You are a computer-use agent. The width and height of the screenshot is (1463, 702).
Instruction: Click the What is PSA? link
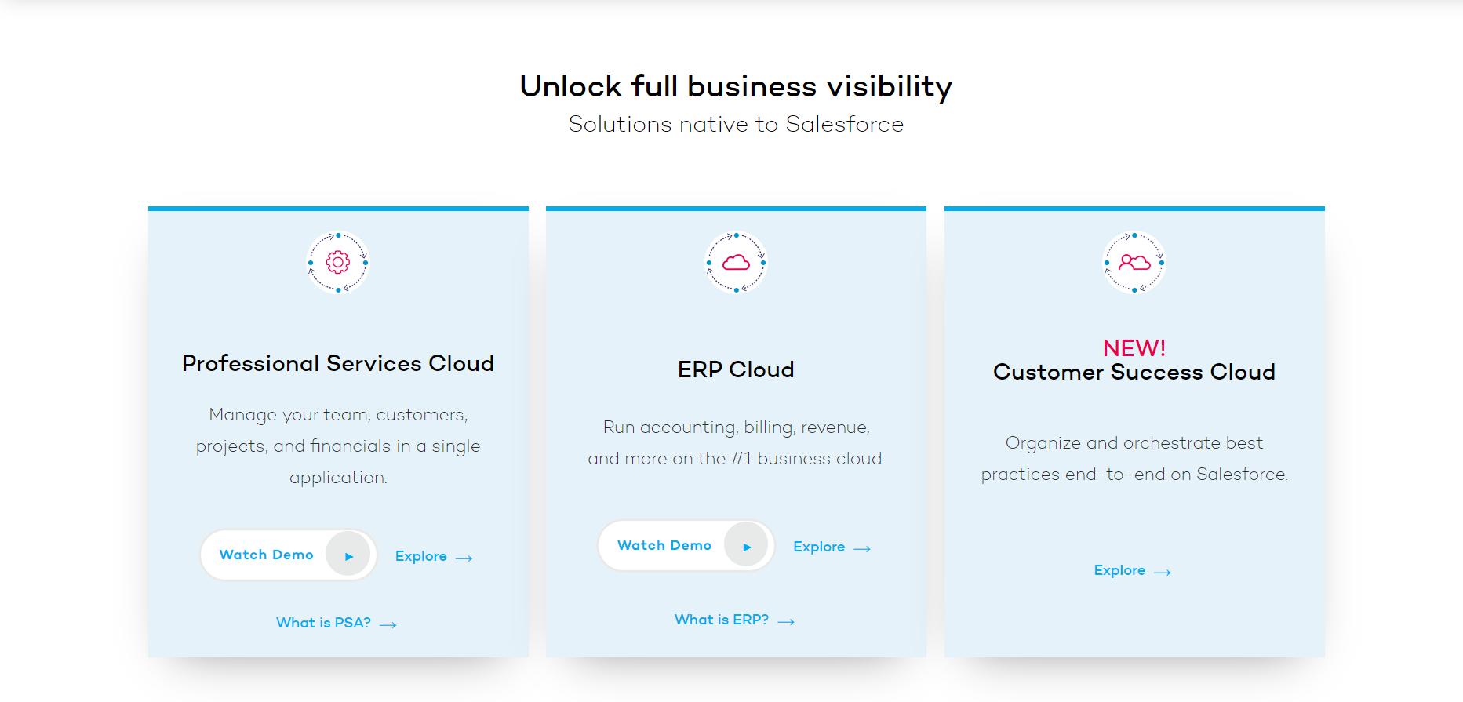point(323,622)
